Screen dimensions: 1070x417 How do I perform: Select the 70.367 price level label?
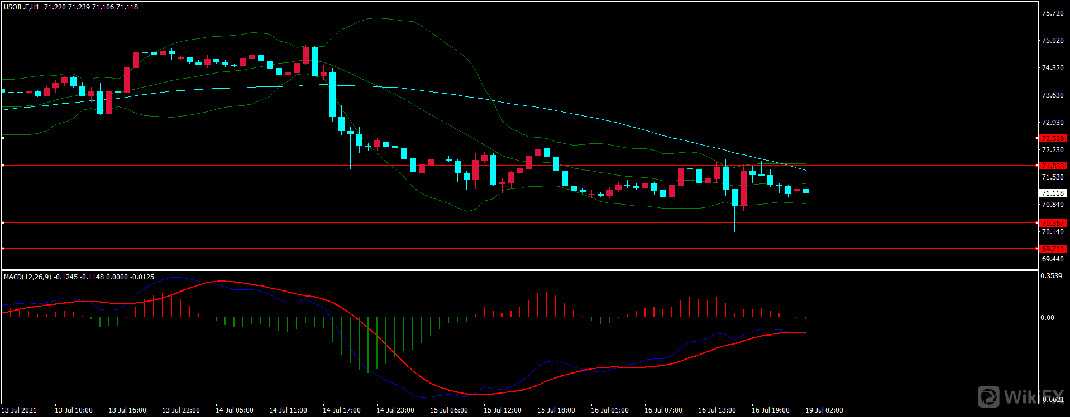[x=1053, y=223]
